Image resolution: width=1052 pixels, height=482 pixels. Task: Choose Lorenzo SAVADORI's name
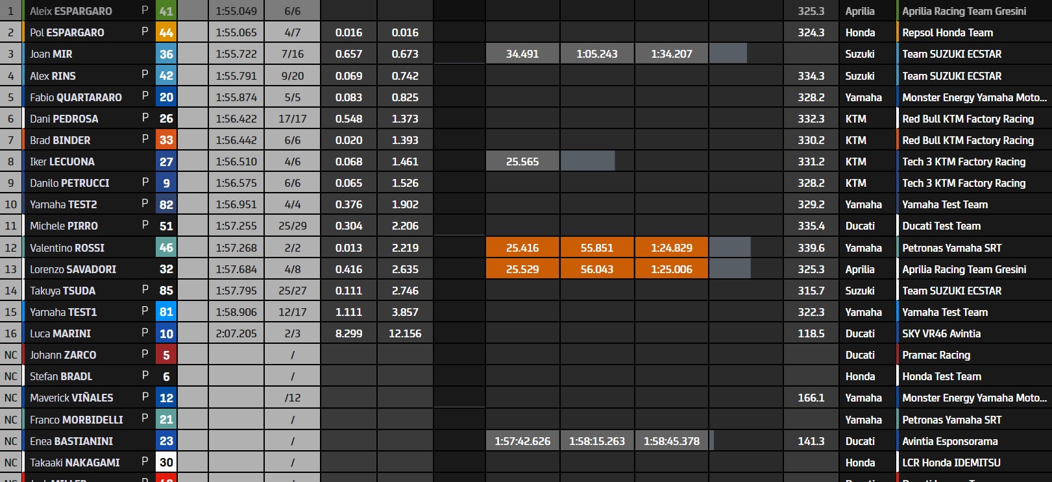pos(73,269)
